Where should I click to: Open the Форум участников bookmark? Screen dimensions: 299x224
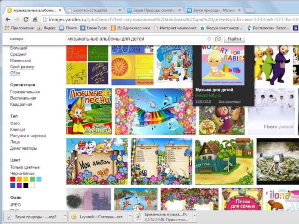pyautogui.click(x=221, y=28)
